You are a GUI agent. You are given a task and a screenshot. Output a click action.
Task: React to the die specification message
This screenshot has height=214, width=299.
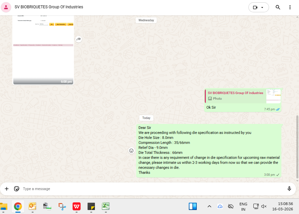131,151
